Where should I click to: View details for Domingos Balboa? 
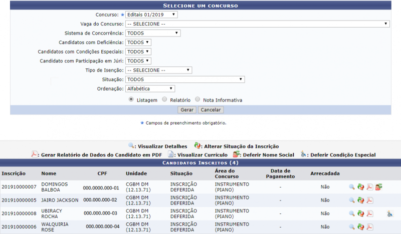tap(352, 187)
